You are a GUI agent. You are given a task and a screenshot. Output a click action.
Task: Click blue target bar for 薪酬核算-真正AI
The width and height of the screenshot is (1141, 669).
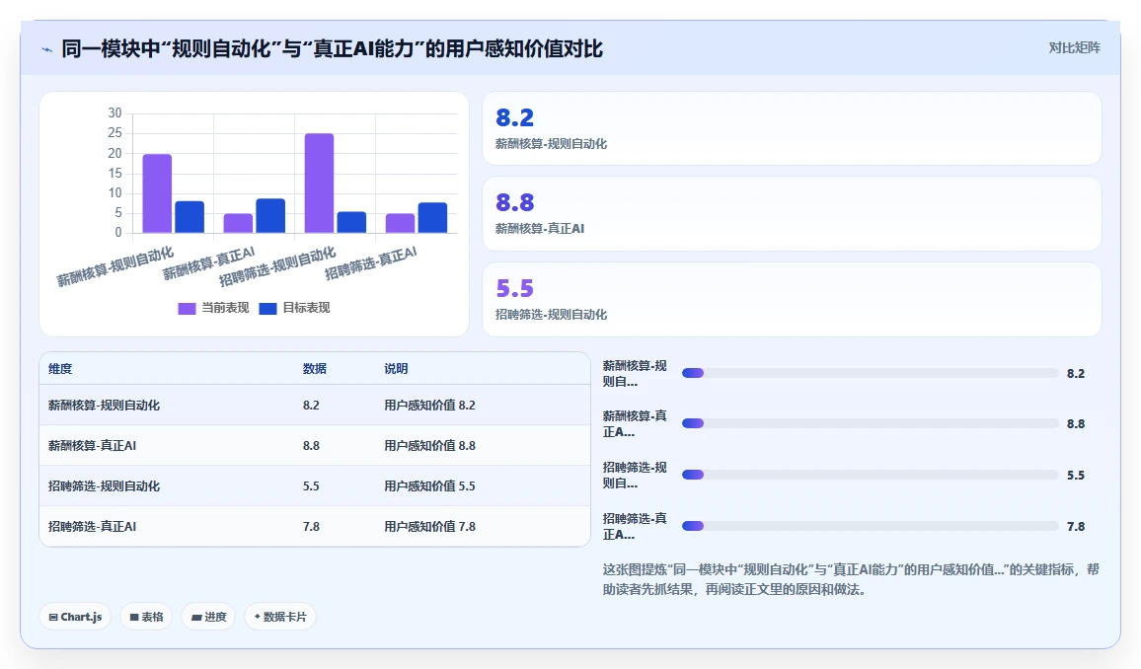tap(270, 216)
